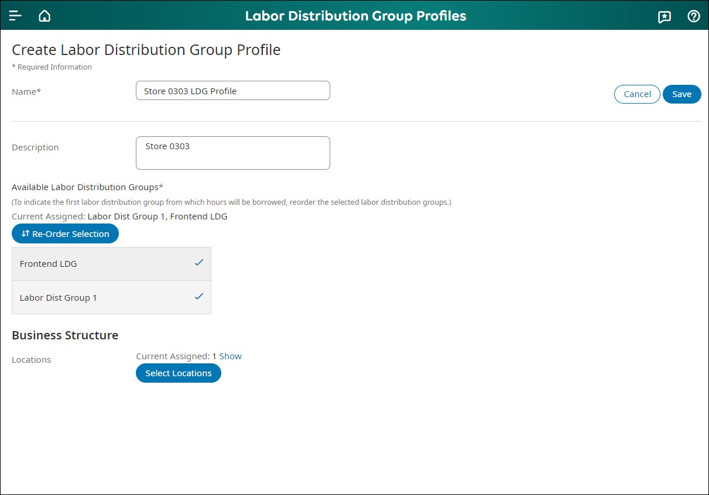The image size is (709, 495).
Task: Click the Labor Distribution Group Profiles header title
Action: [x=355, y=16]
